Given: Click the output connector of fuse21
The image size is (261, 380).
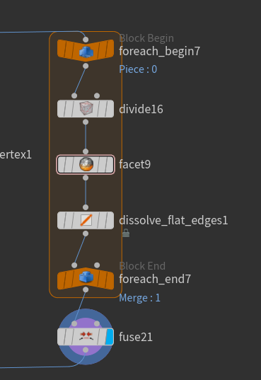Looking at the screenshot, I should click(86, 350).
